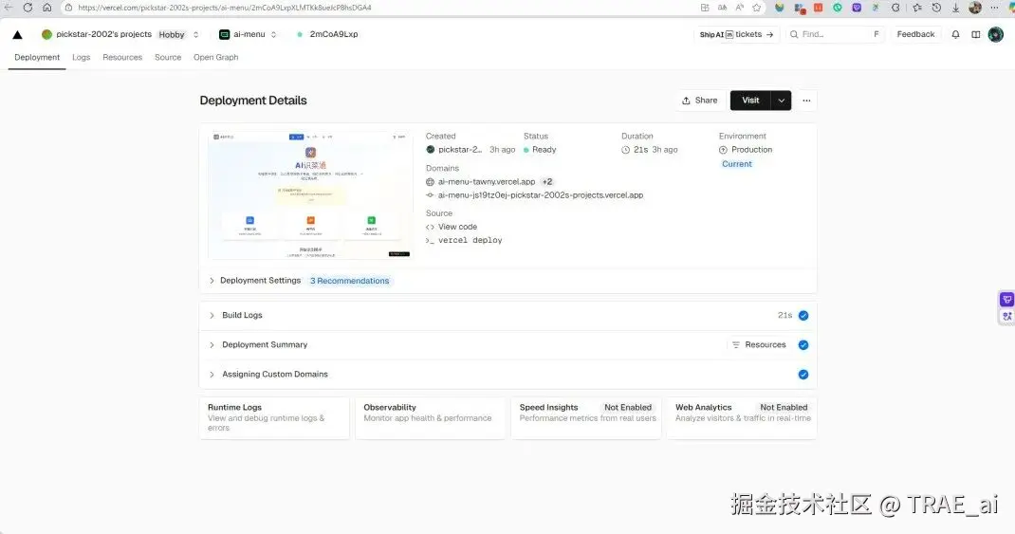The image size is (1015, 534).
Task: Open browser history icon
Action: tap(936, 8)
